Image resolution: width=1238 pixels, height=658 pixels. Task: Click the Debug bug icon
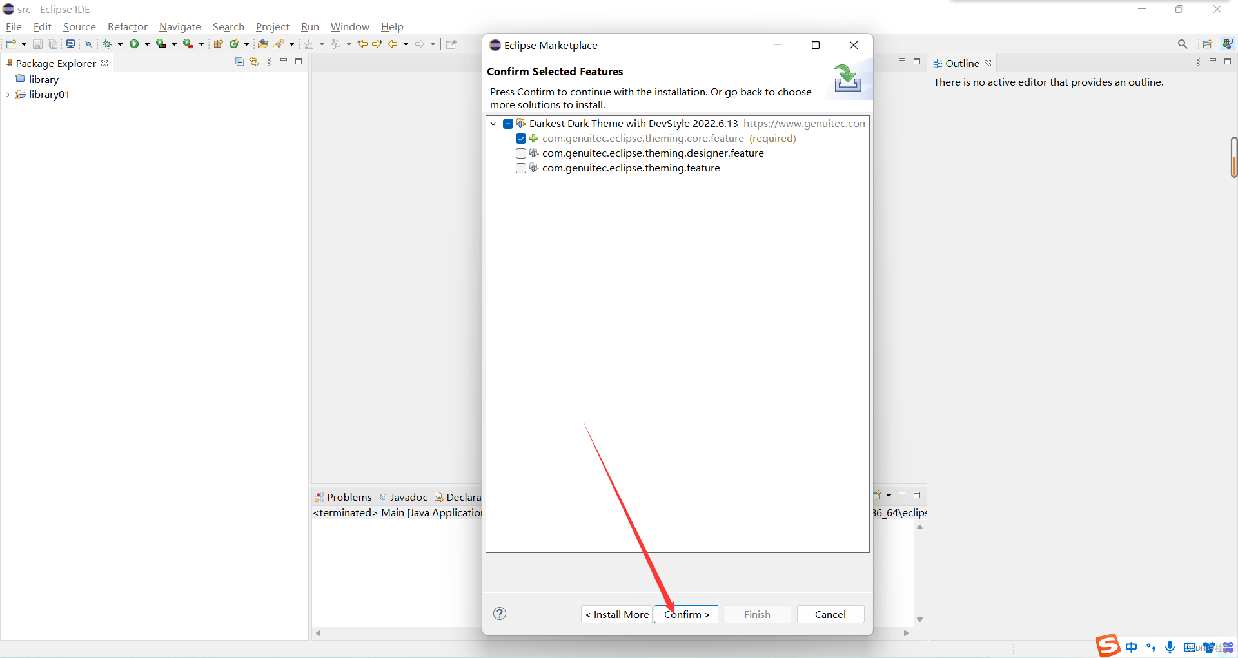click(108, 44)
